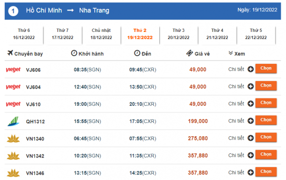Expand details plus icon for flight VN1346
286x180 pixels.
tap(251, 172)
